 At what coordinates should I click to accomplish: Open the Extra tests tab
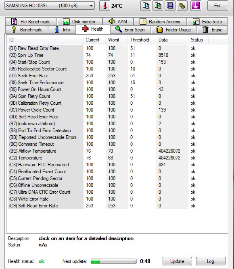(x=207, y=22)
